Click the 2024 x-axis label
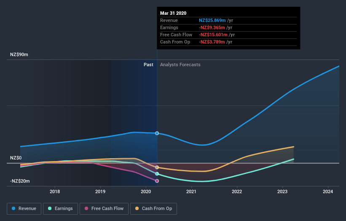This screenshot has width=346, height=221. pos(328,191)
